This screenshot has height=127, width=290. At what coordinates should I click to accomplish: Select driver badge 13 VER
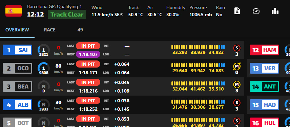point(264,68)
